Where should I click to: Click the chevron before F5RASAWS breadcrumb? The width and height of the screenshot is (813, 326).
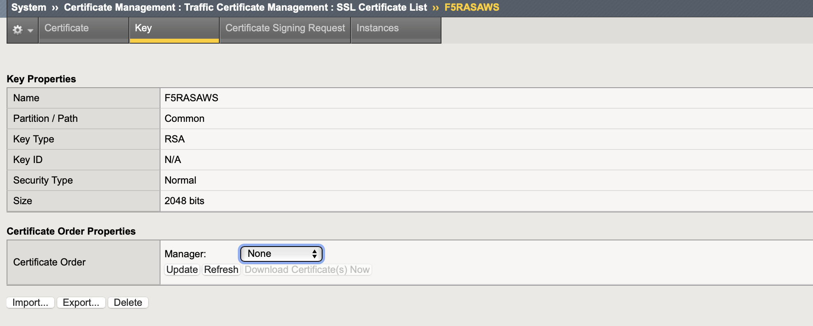[436, 8]
